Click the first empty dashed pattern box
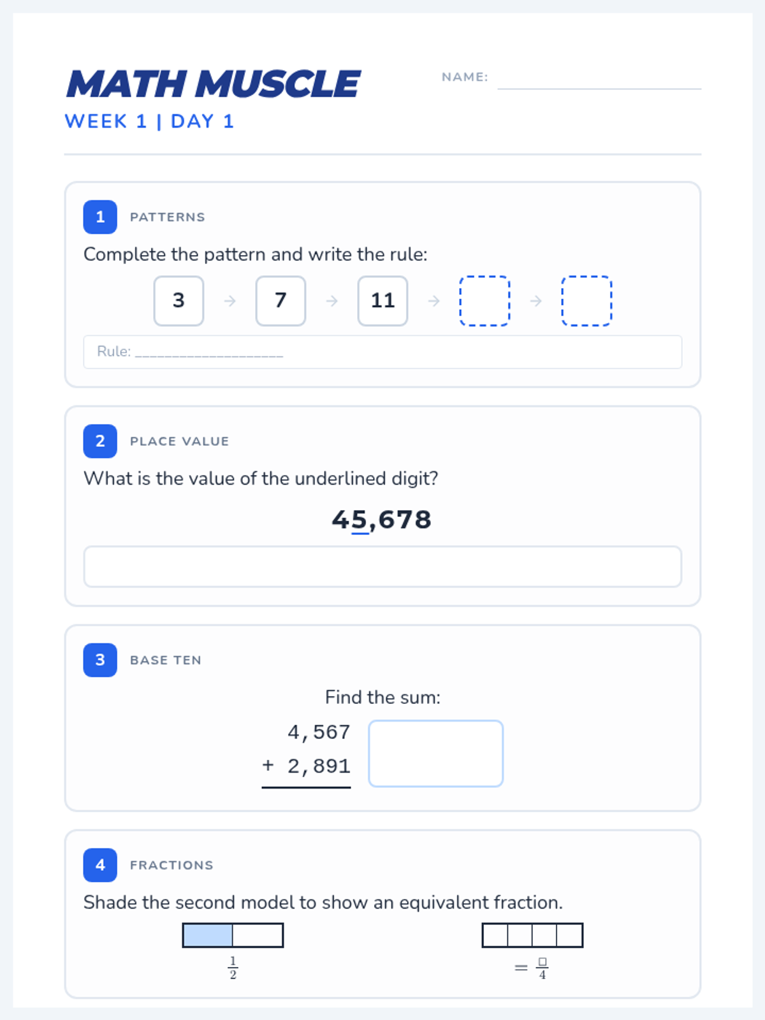Screen dimensions: 765x1020 pyautogui.click(x=484, y=301)
